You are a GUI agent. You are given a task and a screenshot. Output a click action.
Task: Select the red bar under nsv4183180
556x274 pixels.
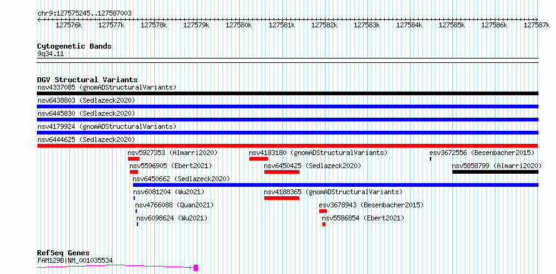(x=259, y=159)
